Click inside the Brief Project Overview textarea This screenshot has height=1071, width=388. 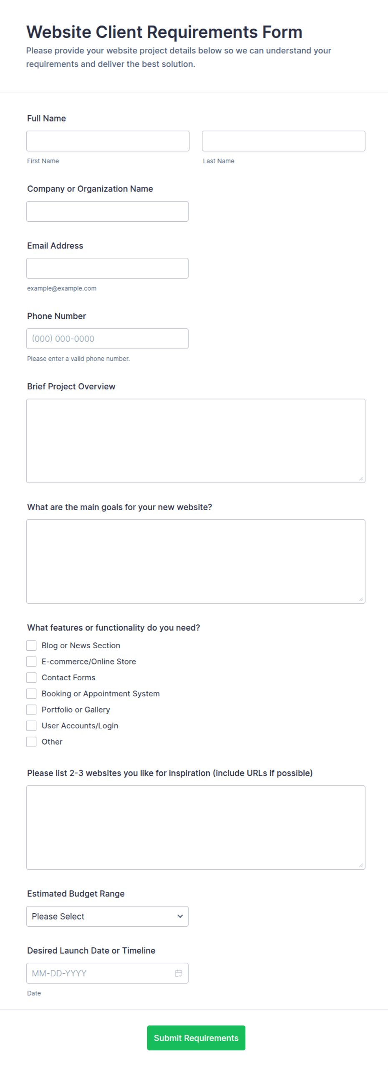point(196,441)
